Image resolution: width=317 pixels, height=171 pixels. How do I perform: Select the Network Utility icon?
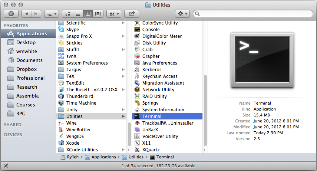pos(137,90)
